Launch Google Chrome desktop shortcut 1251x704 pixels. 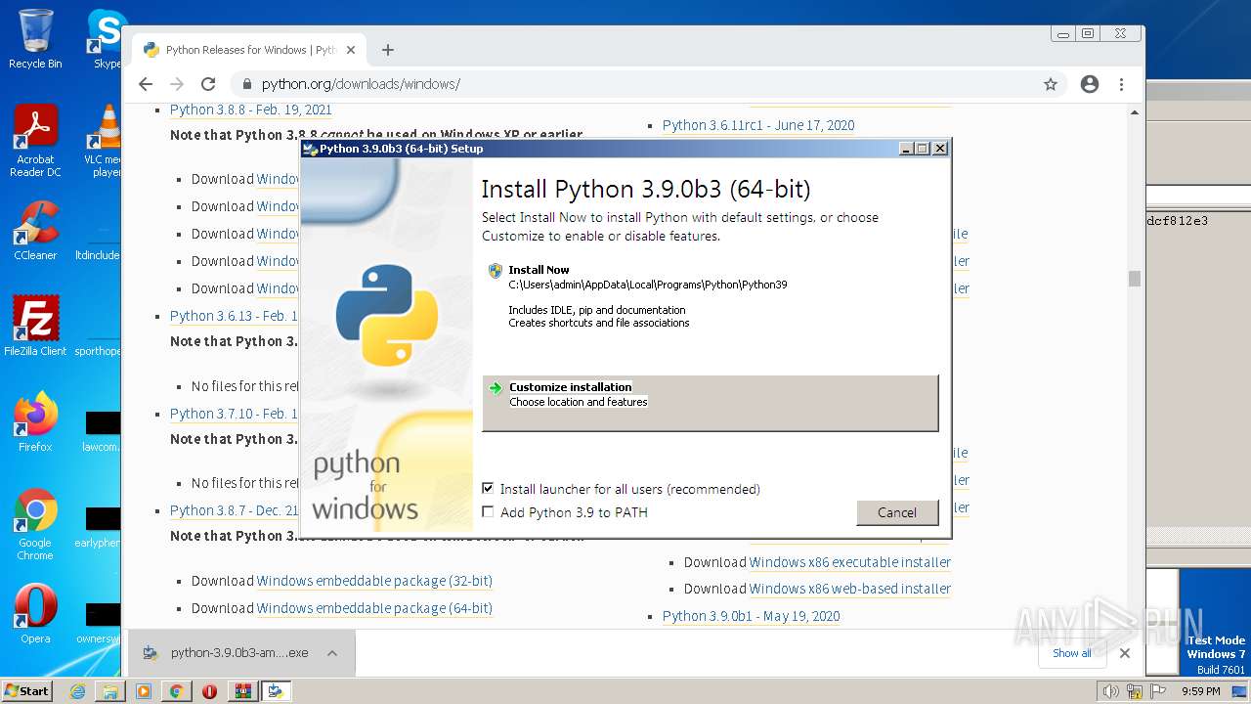coord(35,524)
